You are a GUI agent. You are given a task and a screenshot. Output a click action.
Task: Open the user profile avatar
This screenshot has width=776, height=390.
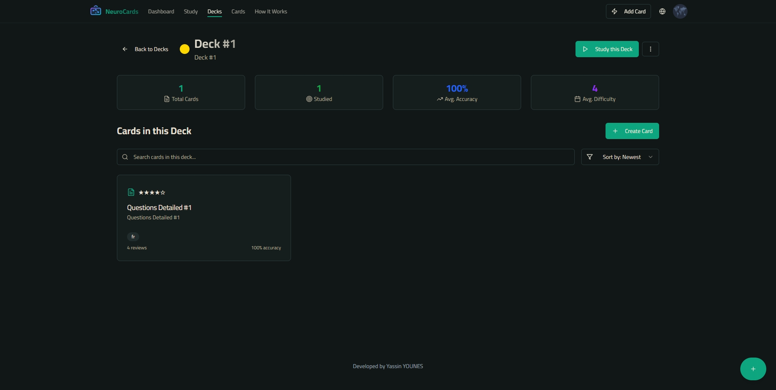680,11
